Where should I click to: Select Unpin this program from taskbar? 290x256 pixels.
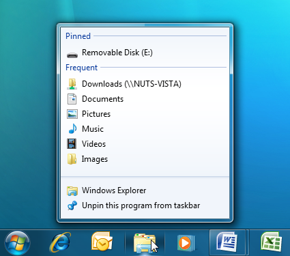pyautogui.click(x=145, y=205)
